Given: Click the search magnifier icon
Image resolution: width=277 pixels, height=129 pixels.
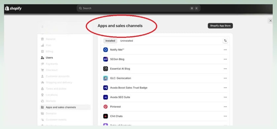Looking at the screenshot, I should tap(80, 8).
